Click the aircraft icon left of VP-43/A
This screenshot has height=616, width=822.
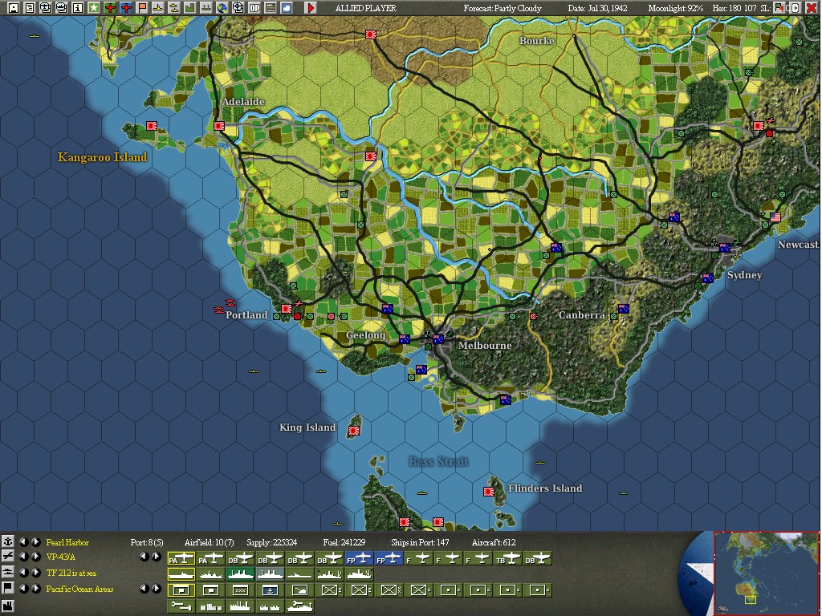pyautogui.click(x=8, y=557)
